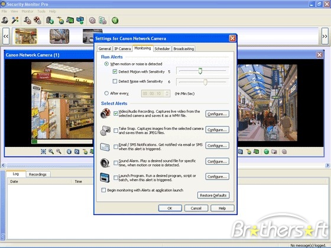Click the webcam icon in main toolbar

click(5, 21)
